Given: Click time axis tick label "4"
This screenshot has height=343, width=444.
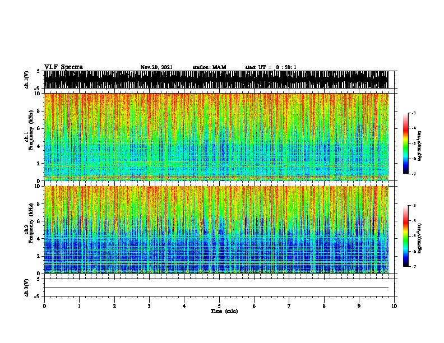Looking at the screenshot, I should pos(184,306).
